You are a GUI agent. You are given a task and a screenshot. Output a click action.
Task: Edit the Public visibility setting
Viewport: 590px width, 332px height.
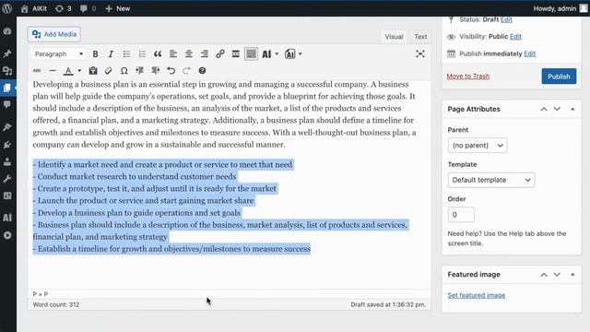coord(515,37)
